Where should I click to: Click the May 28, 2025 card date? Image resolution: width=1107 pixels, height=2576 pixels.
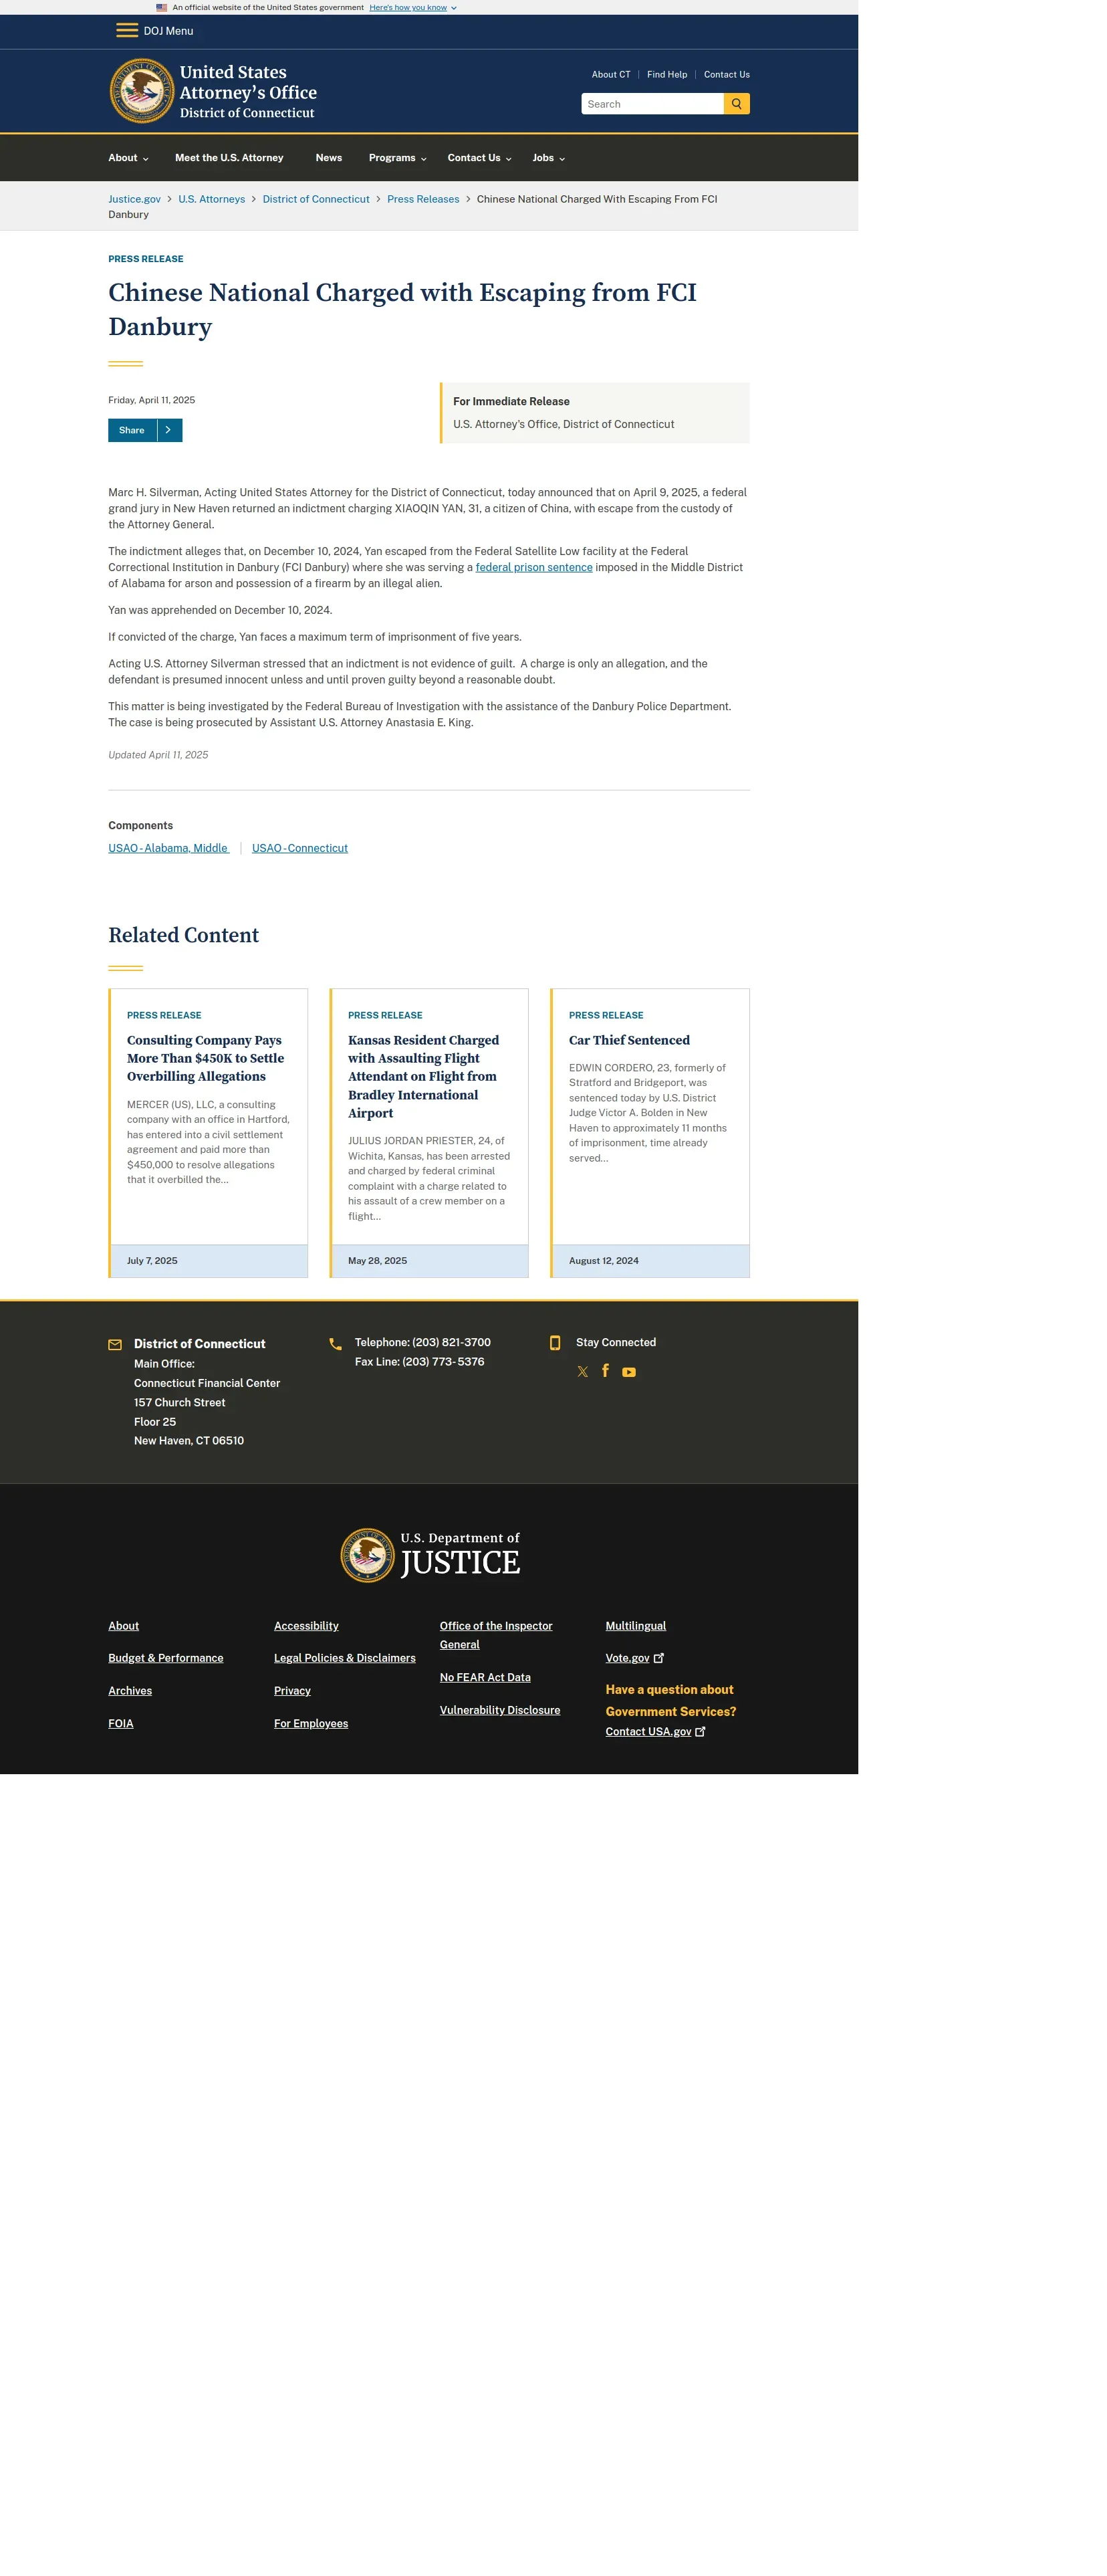point(377,1261)
